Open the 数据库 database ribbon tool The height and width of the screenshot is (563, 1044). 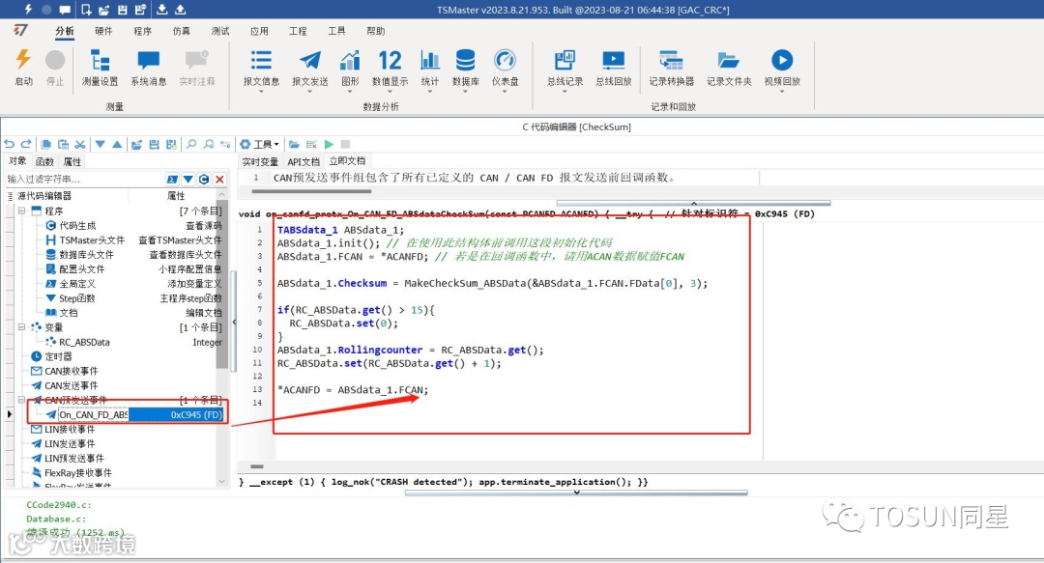(x=465, y=70)
